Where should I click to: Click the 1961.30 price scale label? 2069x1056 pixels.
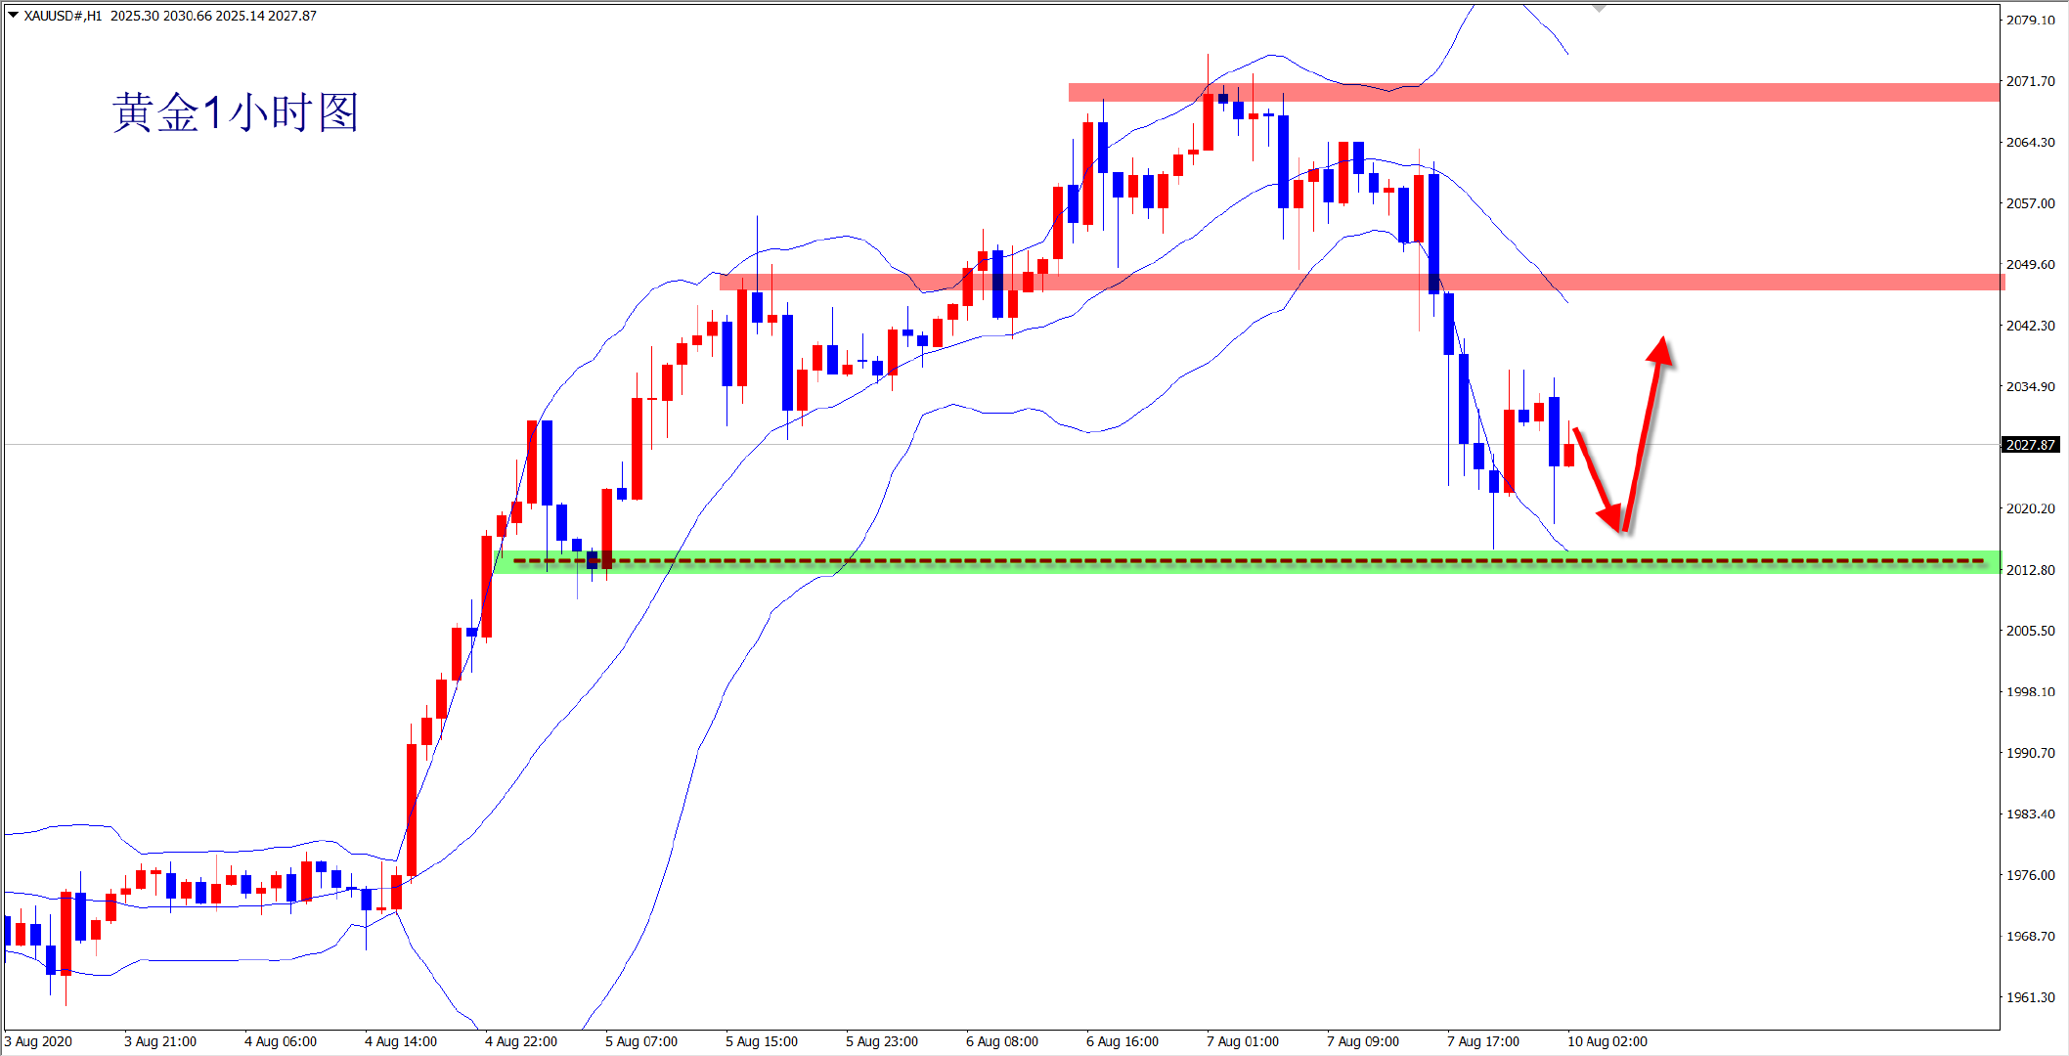(x=2030, y=997)
